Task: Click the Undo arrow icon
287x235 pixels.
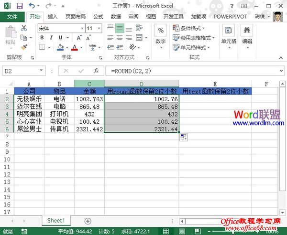Action: pyautogui.click(x=32, y=6)
